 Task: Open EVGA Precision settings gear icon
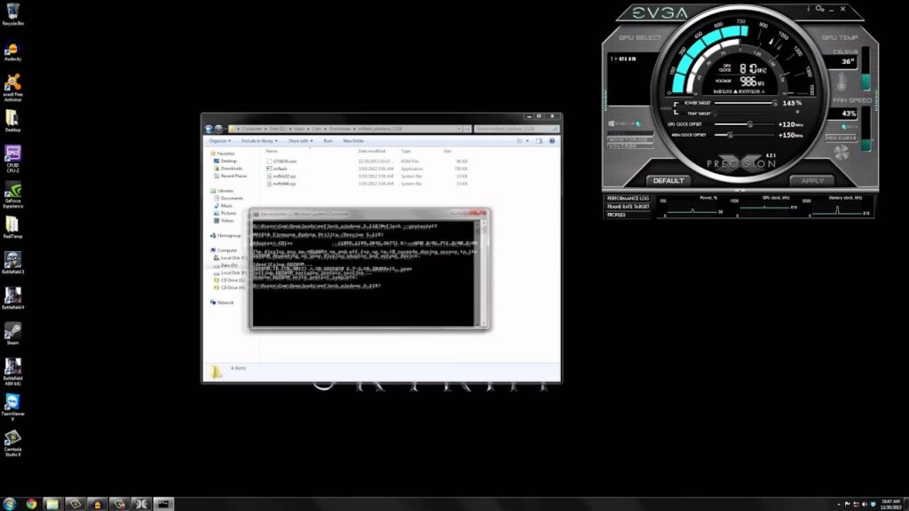(819, 9)
